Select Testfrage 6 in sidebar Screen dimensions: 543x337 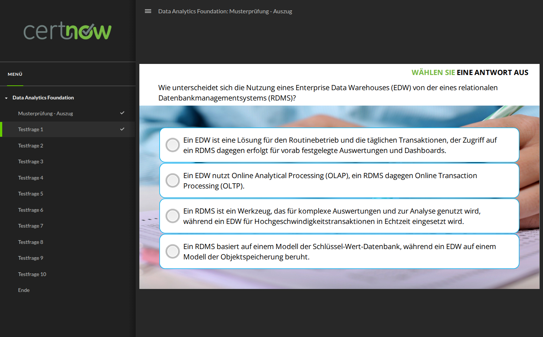[x=31, y=210]
